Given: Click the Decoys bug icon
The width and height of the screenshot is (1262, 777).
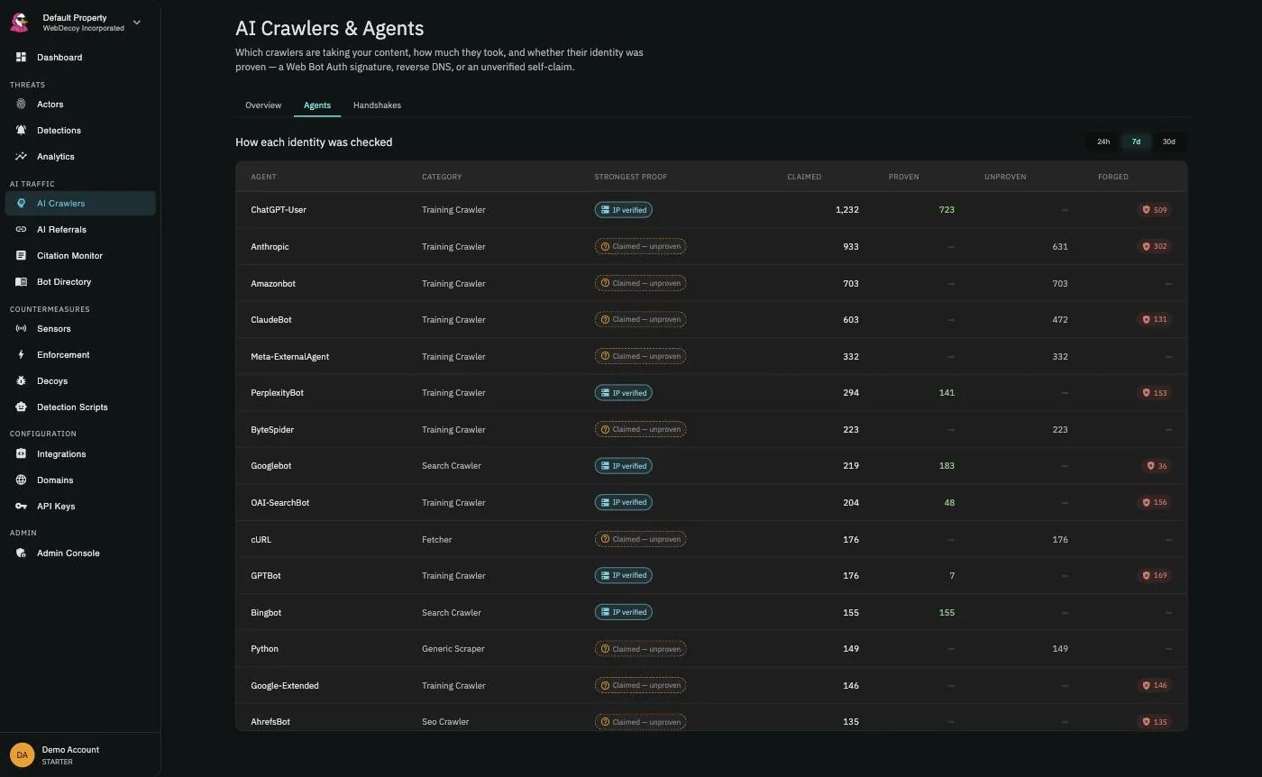Looking at the screenshot, I should click(21, 380).
